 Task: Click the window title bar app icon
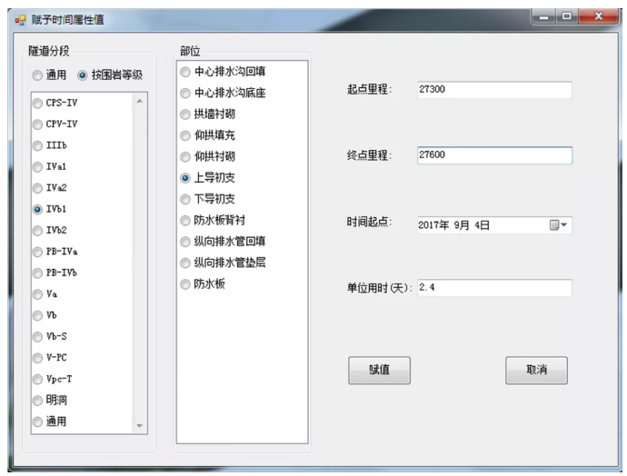tap(20, 20)
